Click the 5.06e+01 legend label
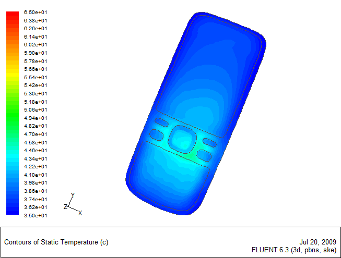The image size is (341, 258). coord(36,109)
